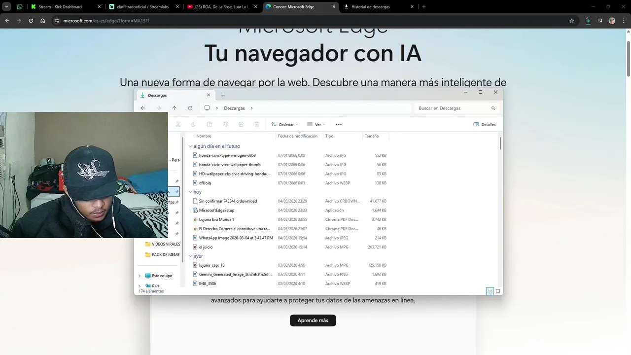Open Chrome tab search dropdown
The width and height of the screenshot is (631, 355).
[x=6, y=6]
